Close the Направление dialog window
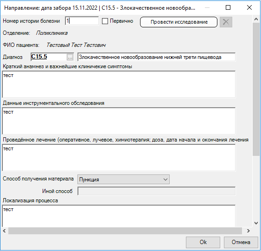 click(x=249, y=7)
